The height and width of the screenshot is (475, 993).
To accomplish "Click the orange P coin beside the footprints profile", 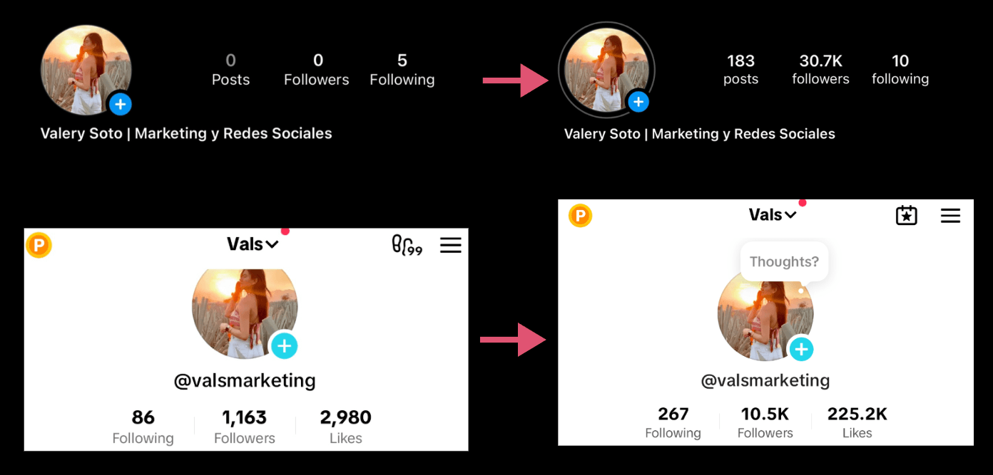I will [39, 246].
